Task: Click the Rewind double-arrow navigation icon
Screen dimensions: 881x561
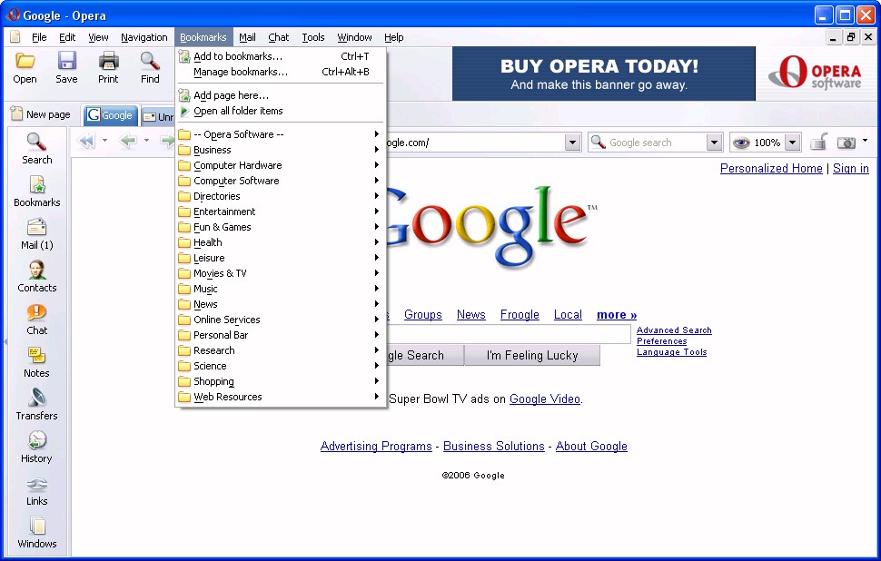Action: click(86, 141)
